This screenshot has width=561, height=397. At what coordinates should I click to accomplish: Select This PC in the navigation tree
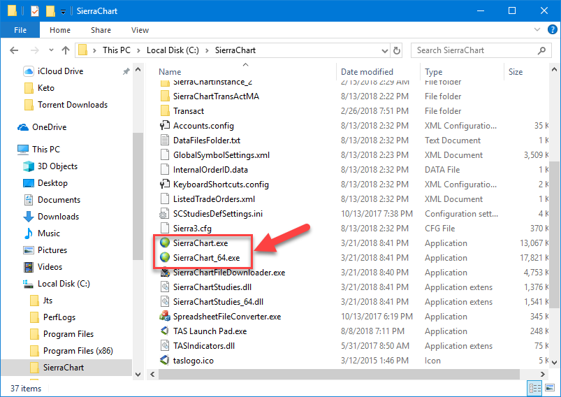[46, 150]
